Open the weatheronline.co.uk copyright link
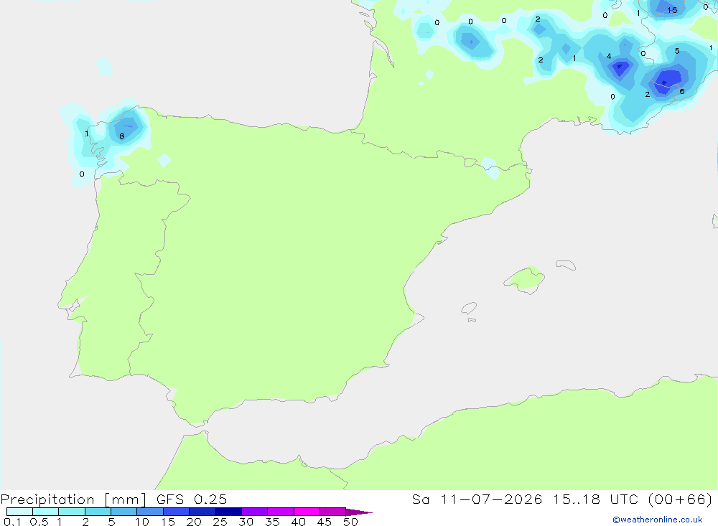Screen dimensions: 718x526 click(658, 520)
